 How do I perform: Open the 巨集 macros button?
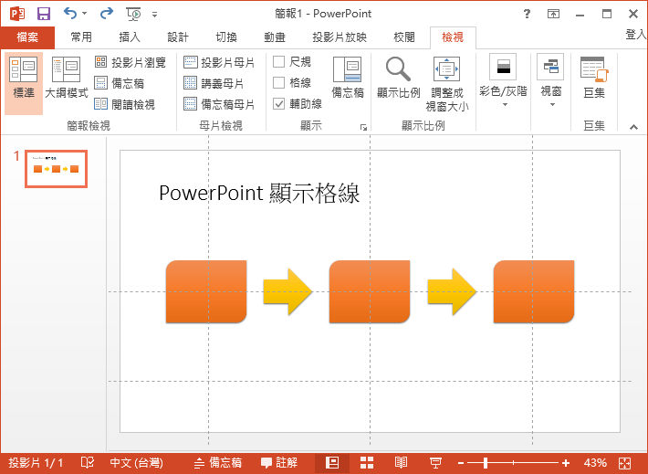click(594, 78)
